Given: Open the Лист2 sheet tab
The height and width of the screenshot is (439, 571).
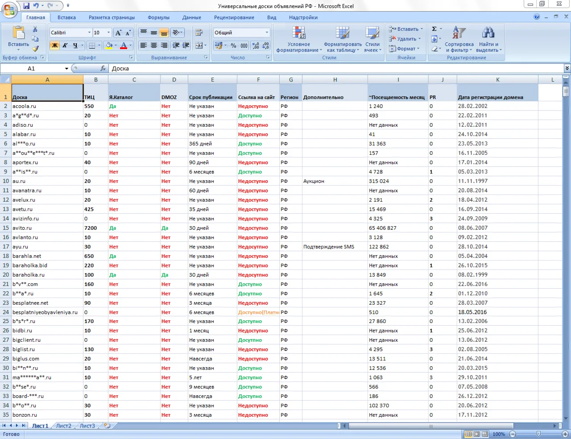Looking at the screenshot, I should [x=63, y=426].
